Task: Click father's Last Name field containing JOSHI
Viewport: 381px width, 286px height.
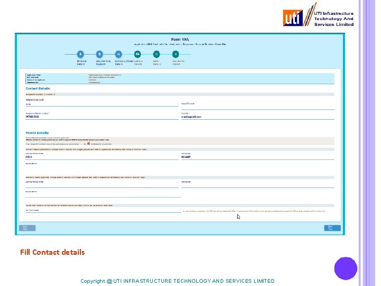Action: point(102,157)
